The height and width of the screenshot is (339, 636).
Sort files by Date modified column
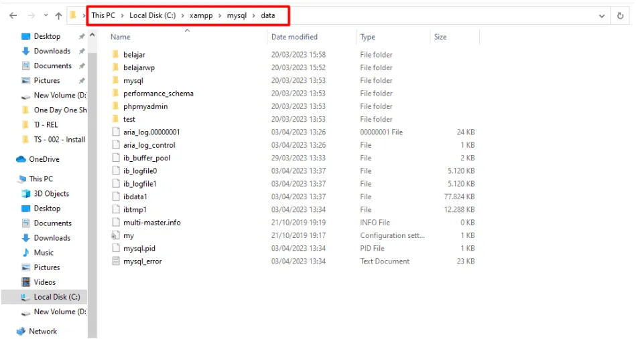point(294,37)
